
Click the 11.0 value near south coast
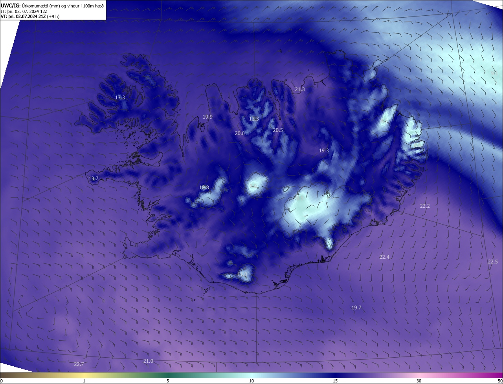point(242,274)
